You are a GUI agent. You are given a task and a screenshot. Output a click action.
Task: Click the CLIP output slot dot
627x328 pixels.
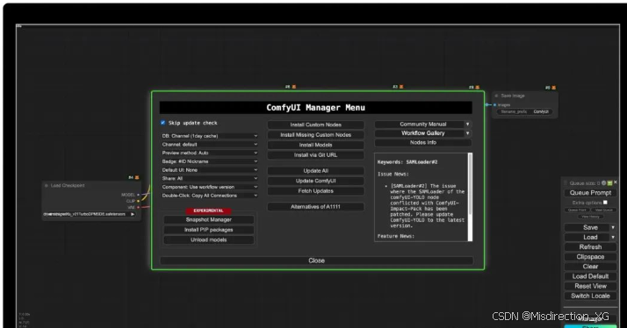click(x=139, y=201)
